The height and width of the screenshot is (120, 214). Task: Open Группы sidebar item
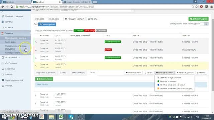pyautogui.click(x=9, y=22)
